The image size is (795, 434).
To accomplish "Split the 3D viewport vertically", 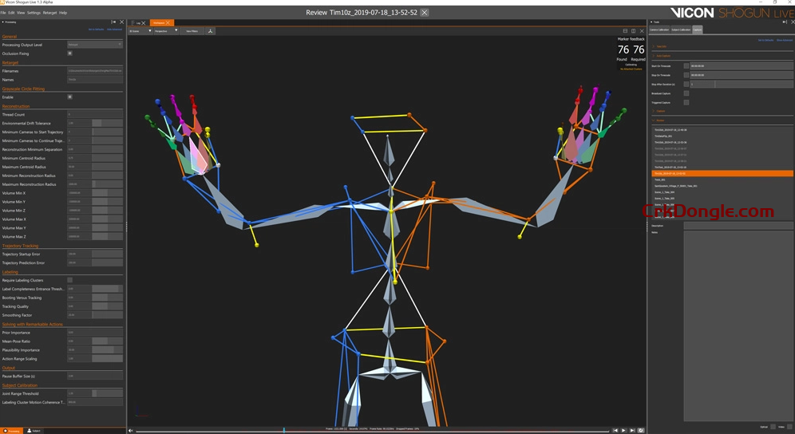I will [634, 31].
